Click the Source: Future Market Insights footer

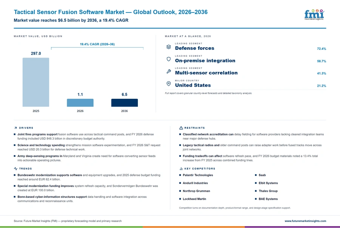[x=68, y=221]
